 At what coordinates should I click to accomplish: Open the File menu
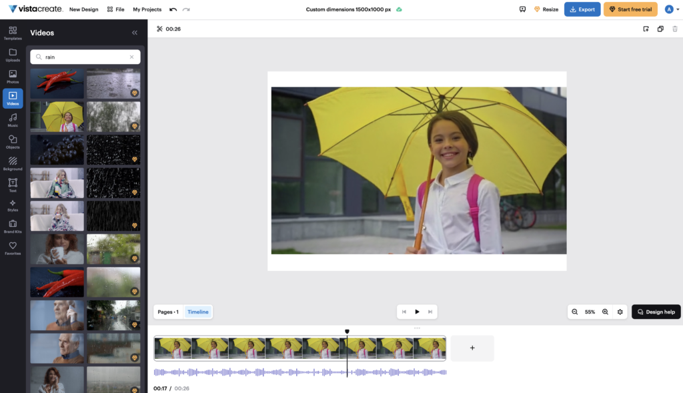pyautogui.click(x=115, y=9)
